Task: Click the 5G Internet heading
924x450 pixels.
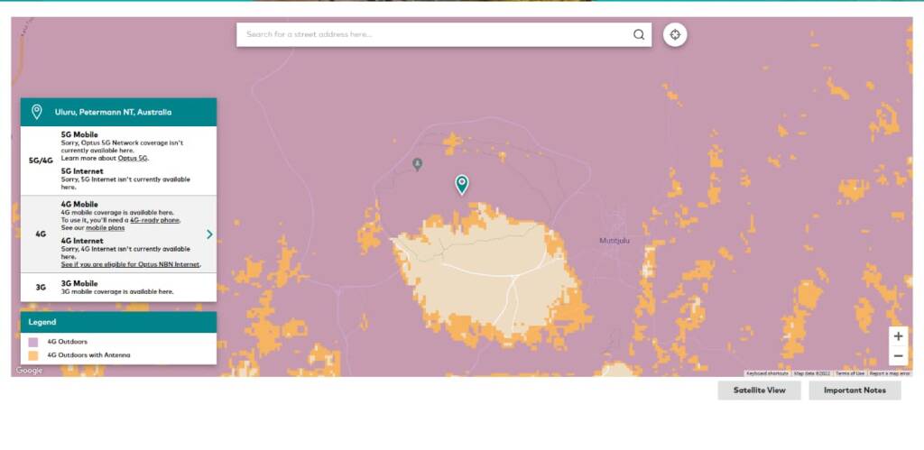Action: (82, 171)
